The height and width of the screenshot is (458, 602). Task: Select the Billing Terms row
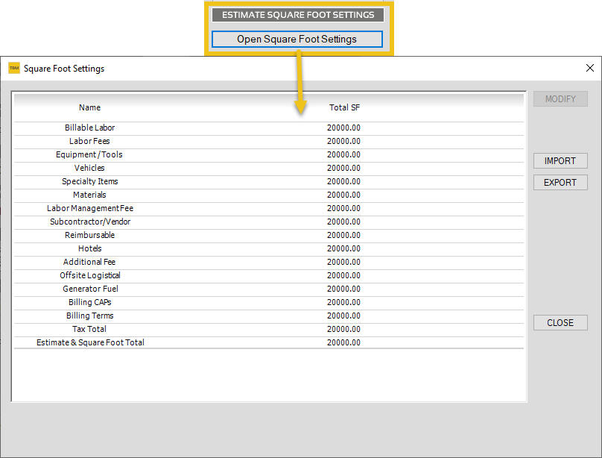pos(269,316)
